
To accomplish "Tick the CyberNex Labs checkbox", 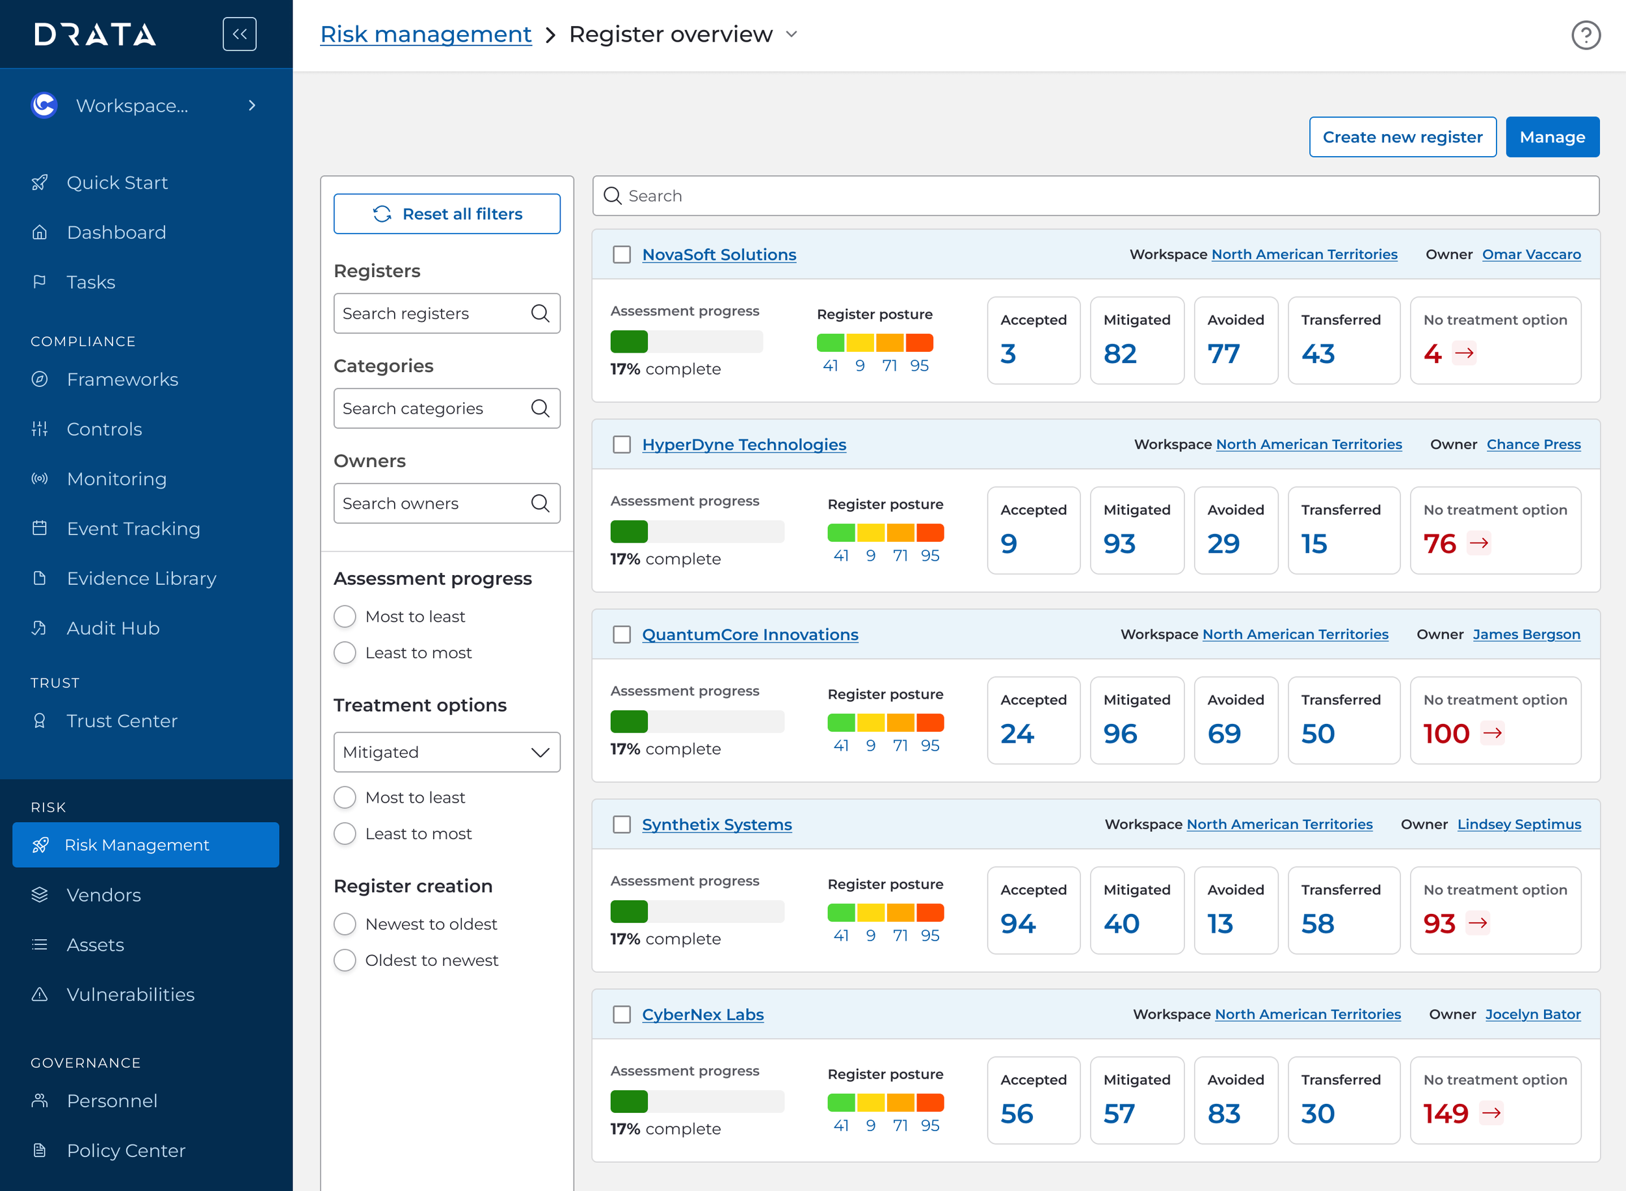I will point(621,1014).
